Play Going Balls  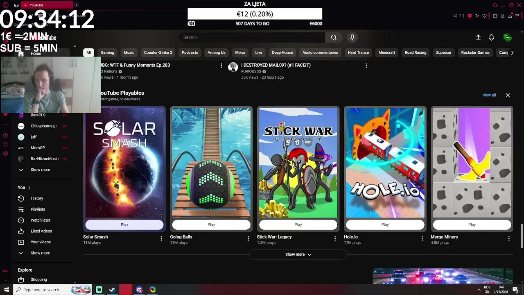[x=211, y=225]
